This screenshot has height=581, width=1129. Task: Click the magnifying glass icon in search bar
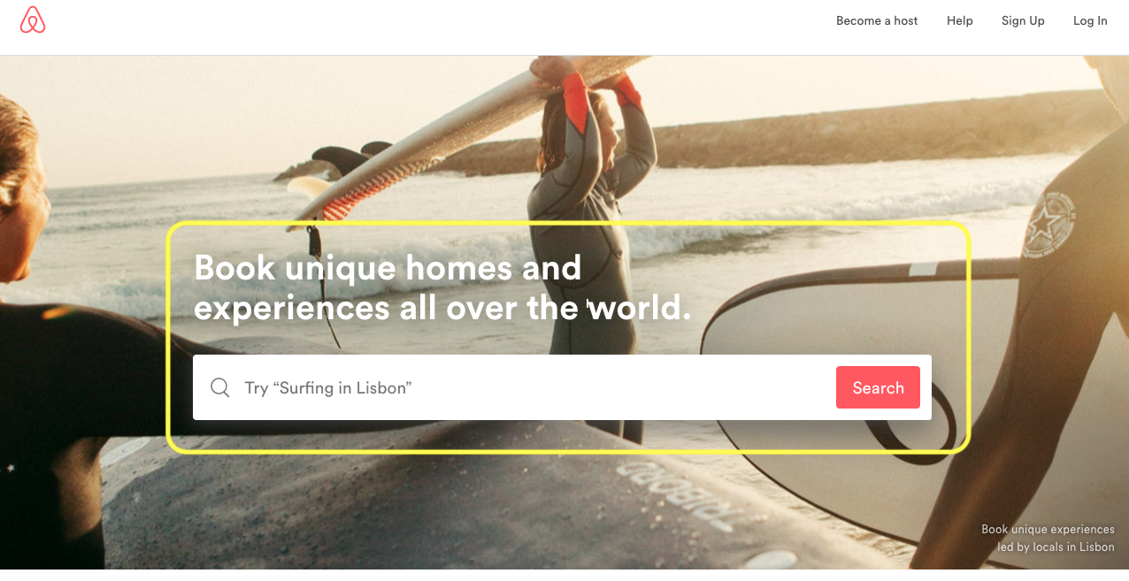point(219,387)
